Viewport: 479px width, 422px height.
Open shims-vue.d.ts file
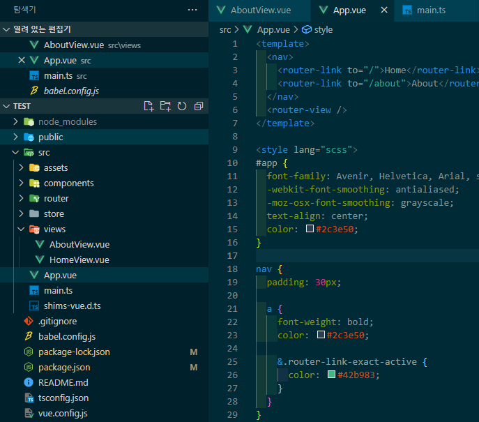(x=104, y=306)
